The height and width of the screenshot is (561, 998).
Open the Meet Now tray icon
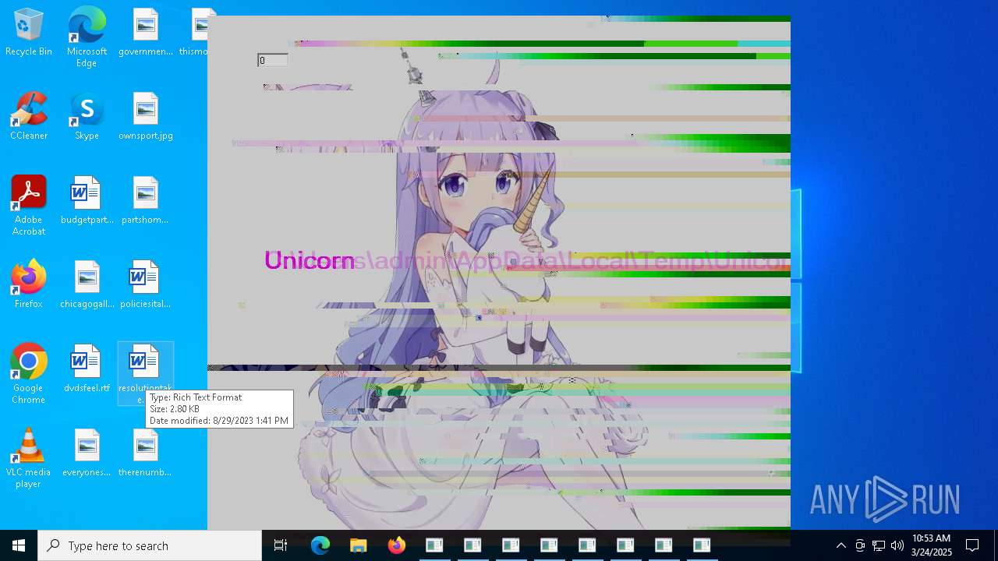coord(860,545)
